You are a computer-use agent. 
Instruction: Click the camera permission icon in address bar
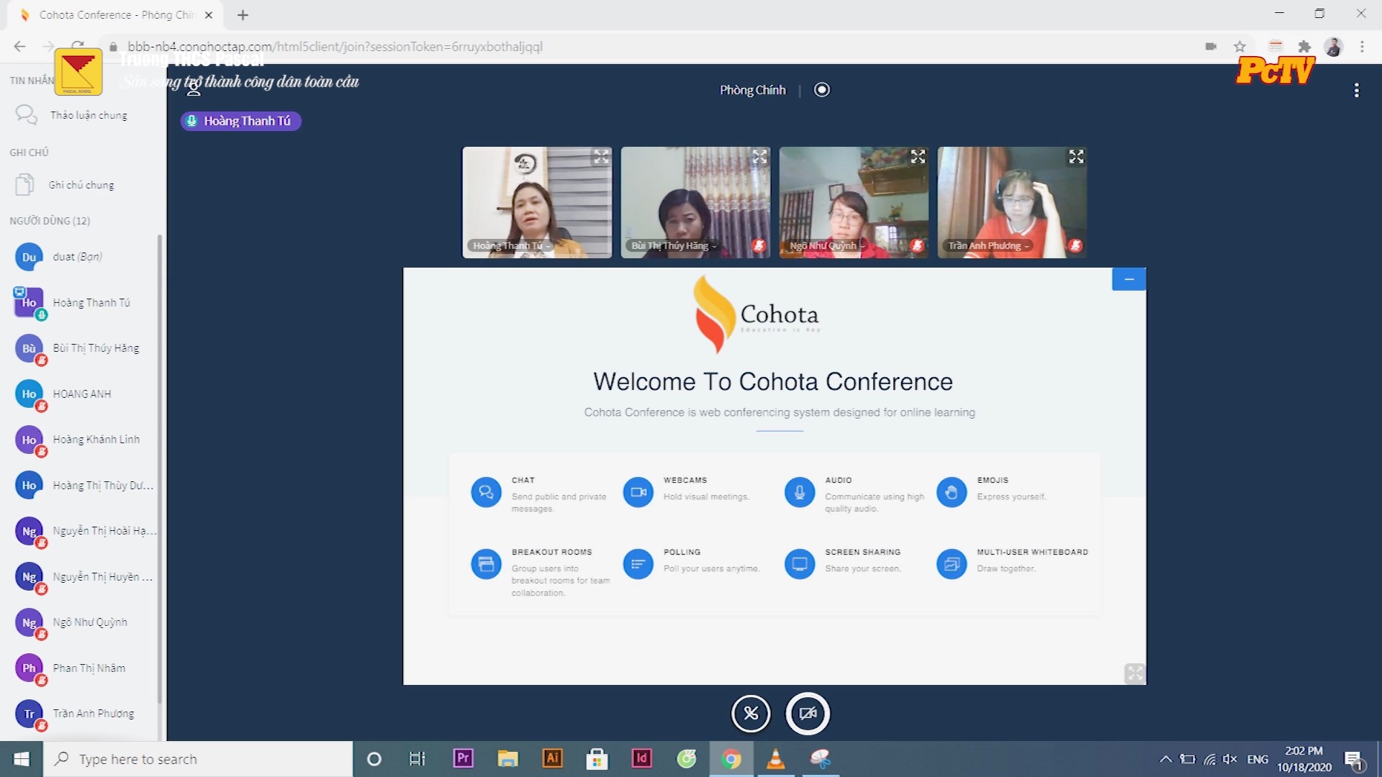pos(1211,47)
